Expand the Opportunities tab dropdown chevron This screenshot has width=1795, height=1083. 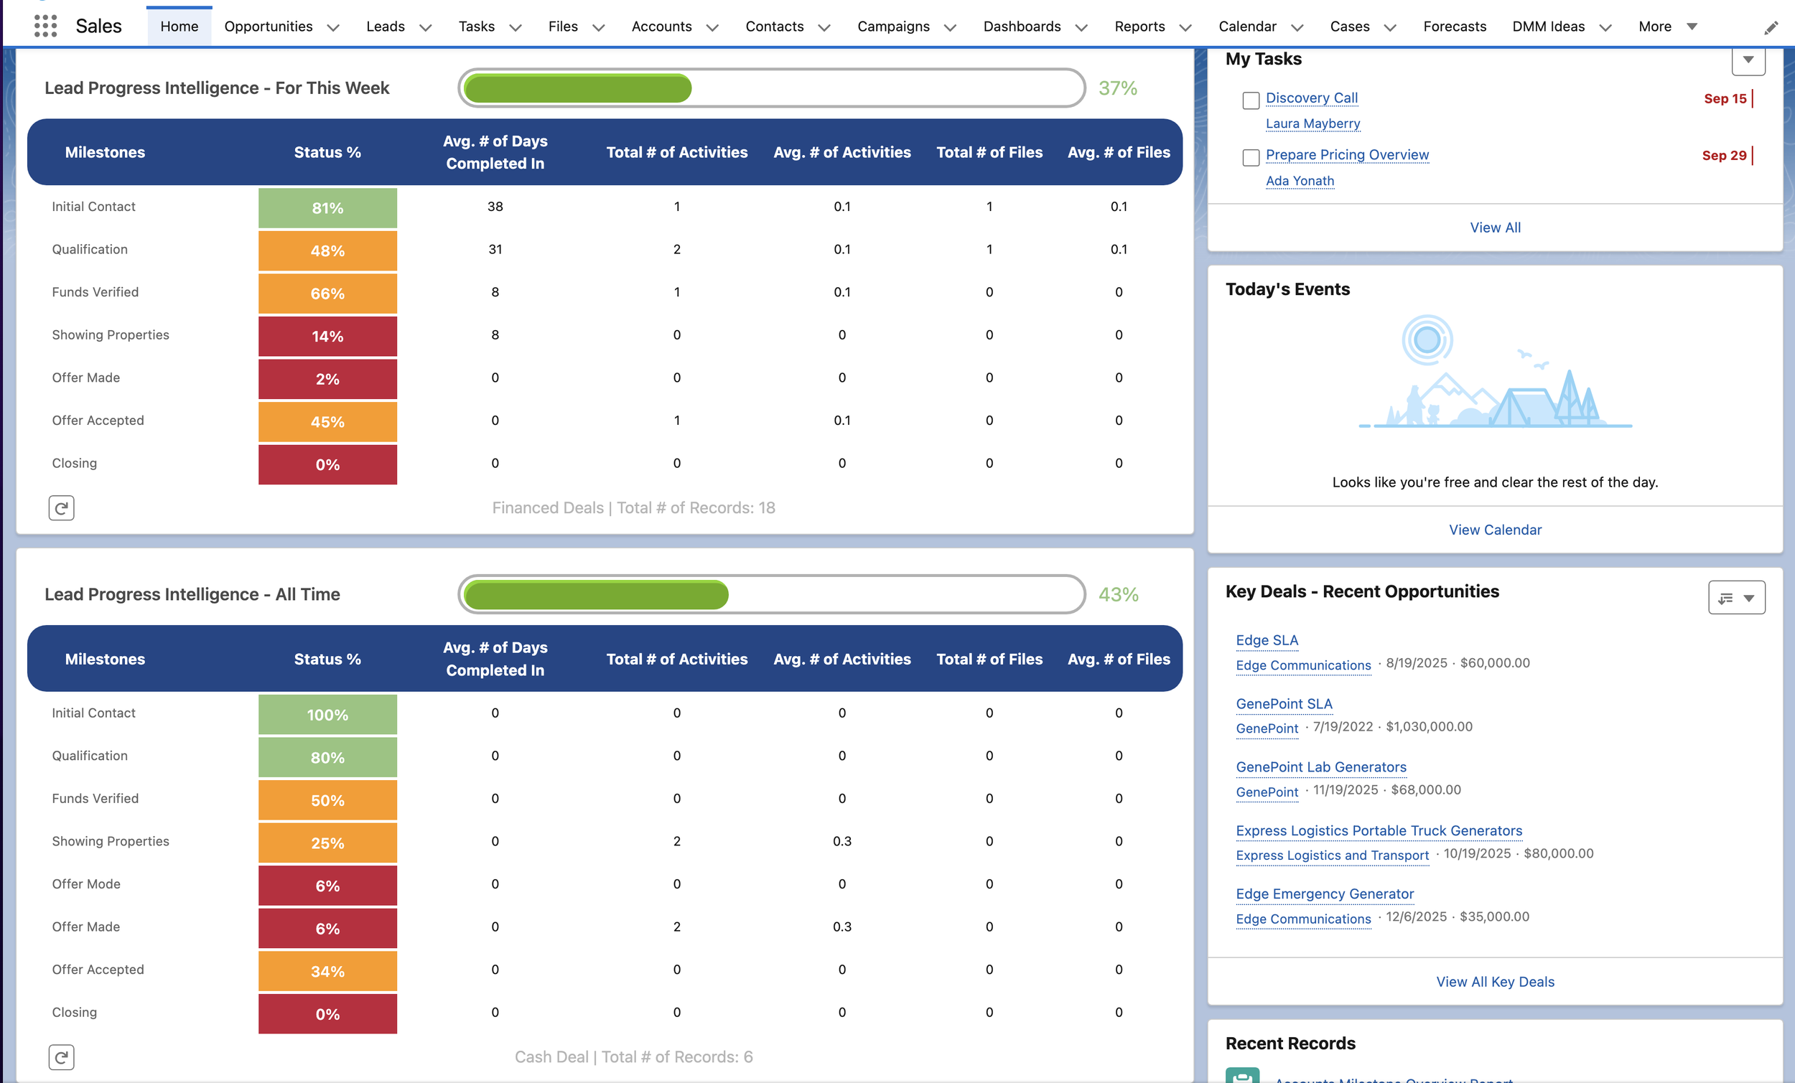334,28
